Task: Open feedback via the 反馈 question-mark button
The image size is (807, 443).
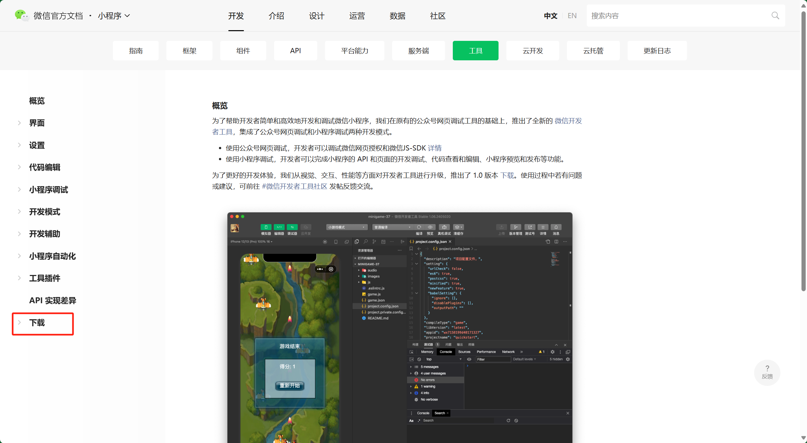Action: point(767,372)
